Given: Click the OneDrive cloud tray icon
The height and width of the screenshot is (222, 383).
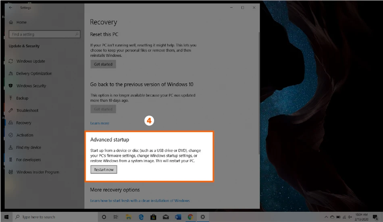Looking at the screenshot, I should 332,217.
